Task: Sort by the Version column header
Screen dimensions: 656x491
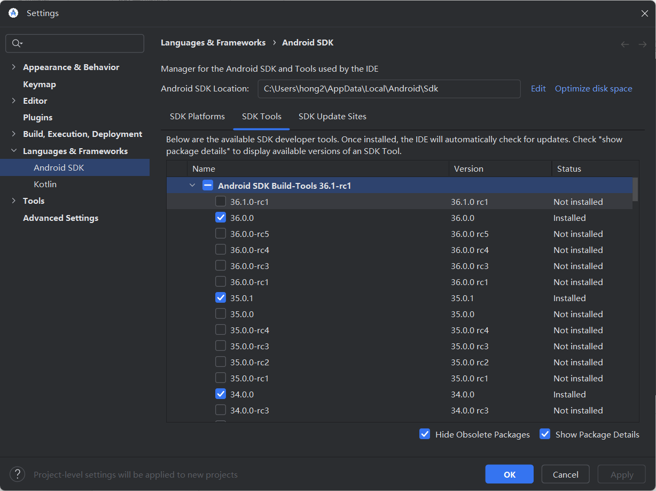Action: pyautogui.click(x=500, y=168)
